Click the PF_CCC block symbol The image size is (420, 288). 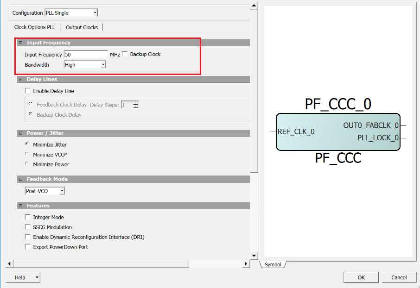tap(338, 132)
